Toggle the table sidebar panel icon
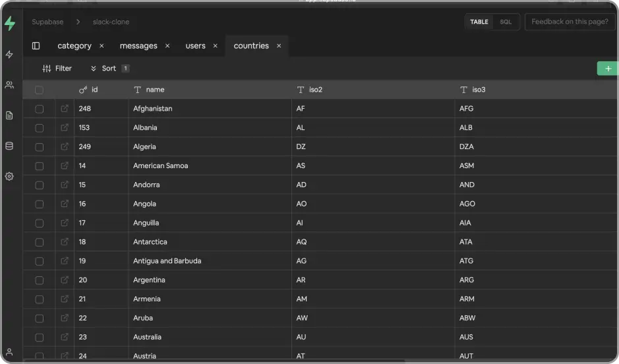This screenshot has width=619, height=364. (x=36, y=45)
